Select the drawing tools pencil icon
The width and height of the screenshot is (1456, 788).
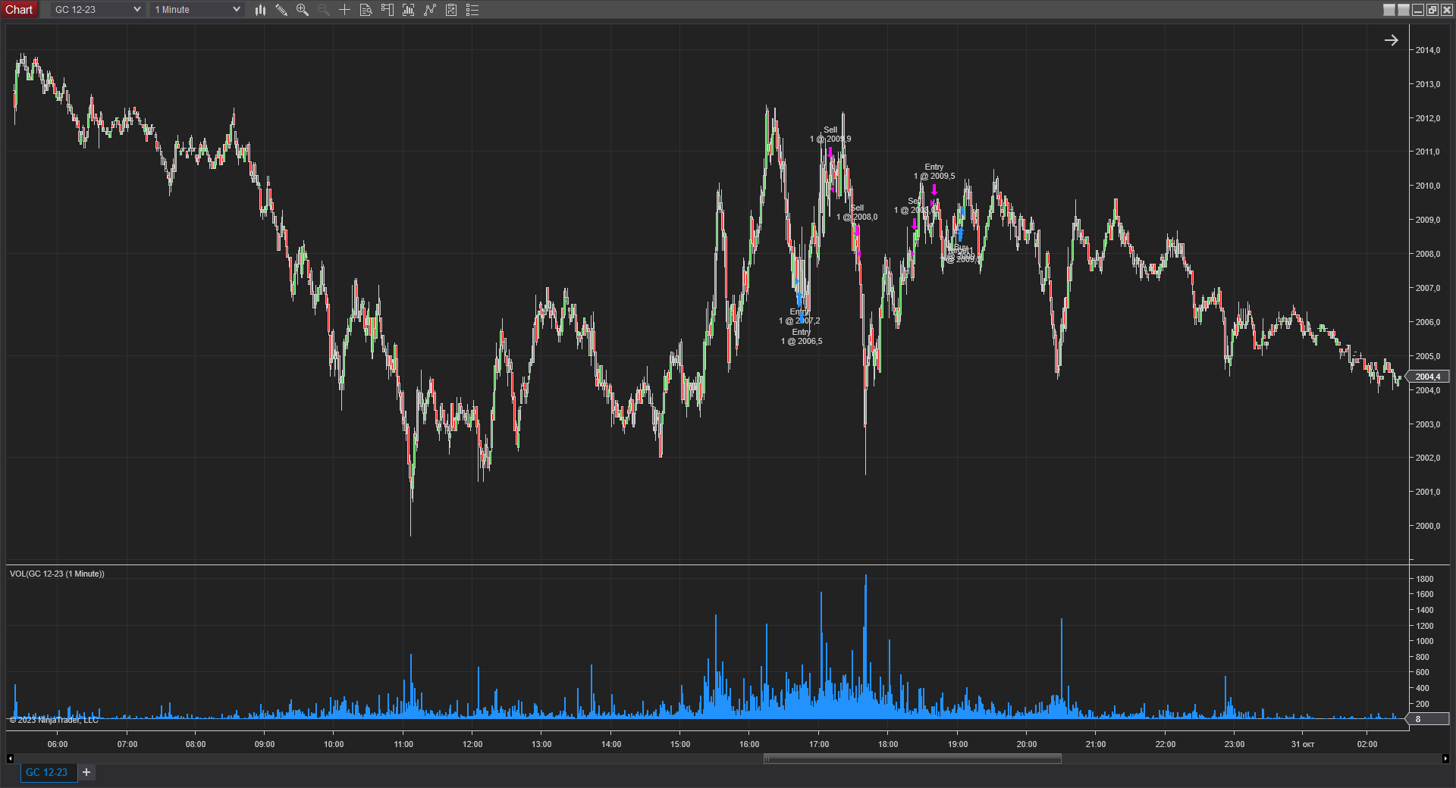coord(281,10)
